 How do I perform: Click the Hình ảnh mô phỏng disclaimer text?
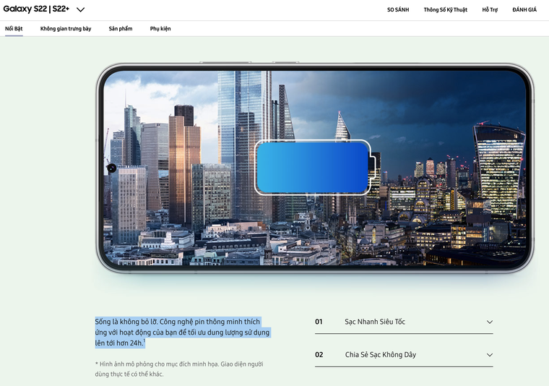pyautogui.click(x=178, y=369)
